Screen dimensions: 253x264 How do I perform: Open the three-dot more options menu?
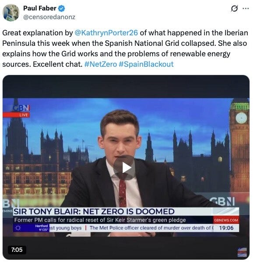246,8
